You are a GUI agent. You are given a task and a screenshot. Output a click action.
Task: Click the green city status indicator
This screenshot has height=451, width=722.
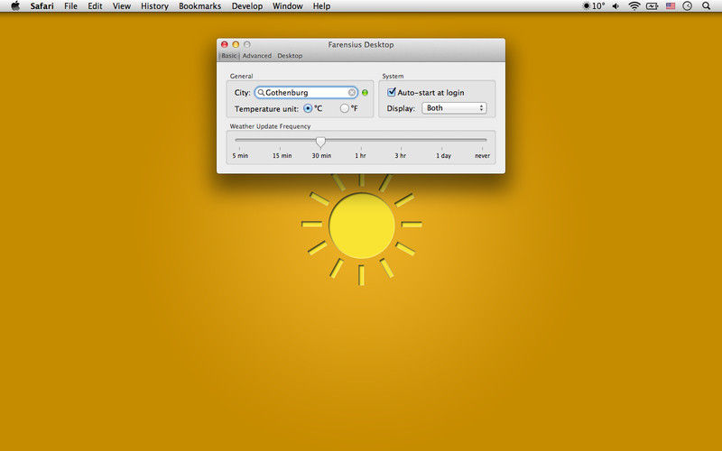tap(366, 93)
